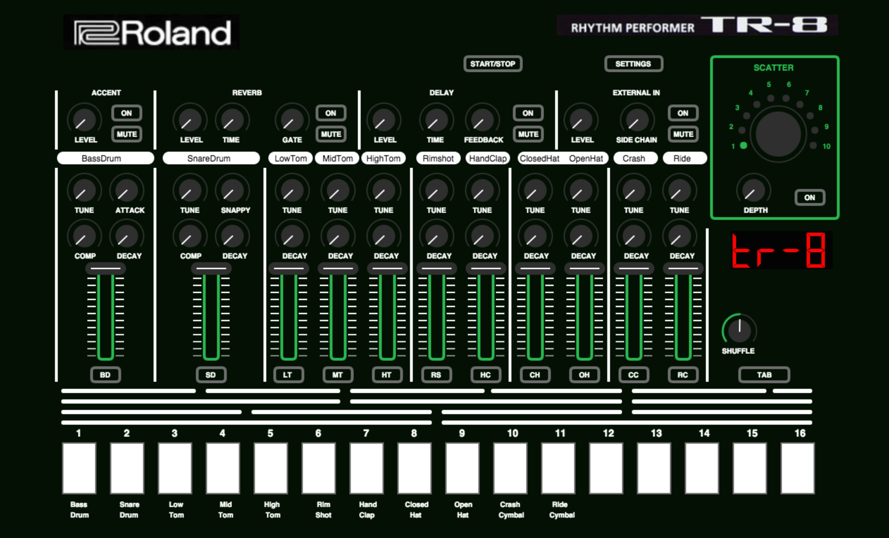This screenshot has width=889, height=538.
Task: Click the LowTom TUNE knob
Action: click(x=292, y=190)
